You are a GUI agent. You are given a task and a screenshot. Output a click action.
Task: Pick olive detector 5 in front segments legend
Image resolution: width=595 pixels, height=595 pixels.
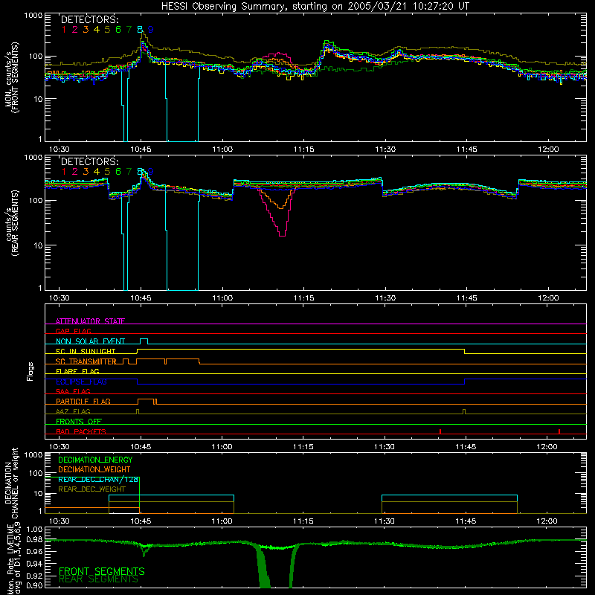tap(107, 29)
